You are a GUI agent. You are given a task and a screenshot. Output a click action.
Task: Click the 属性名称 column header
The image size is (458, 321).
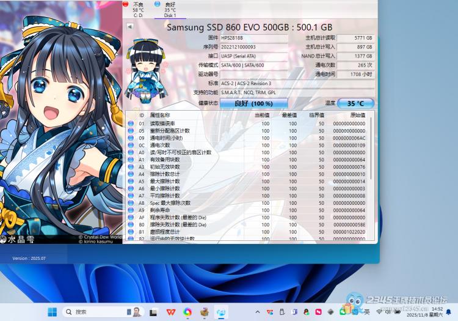click(x=160, y=116)
